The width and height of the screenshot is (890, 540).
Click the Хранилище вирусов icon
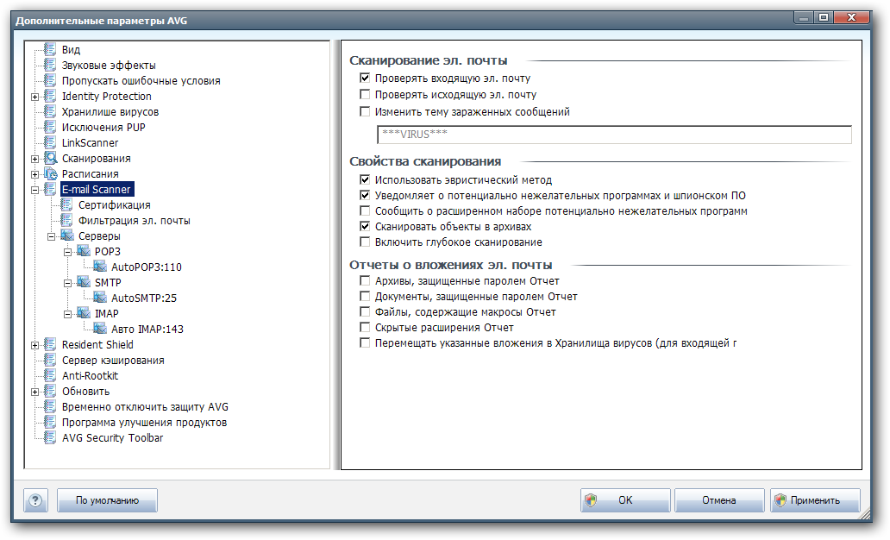pyautogui.click(x=50, y=111)
